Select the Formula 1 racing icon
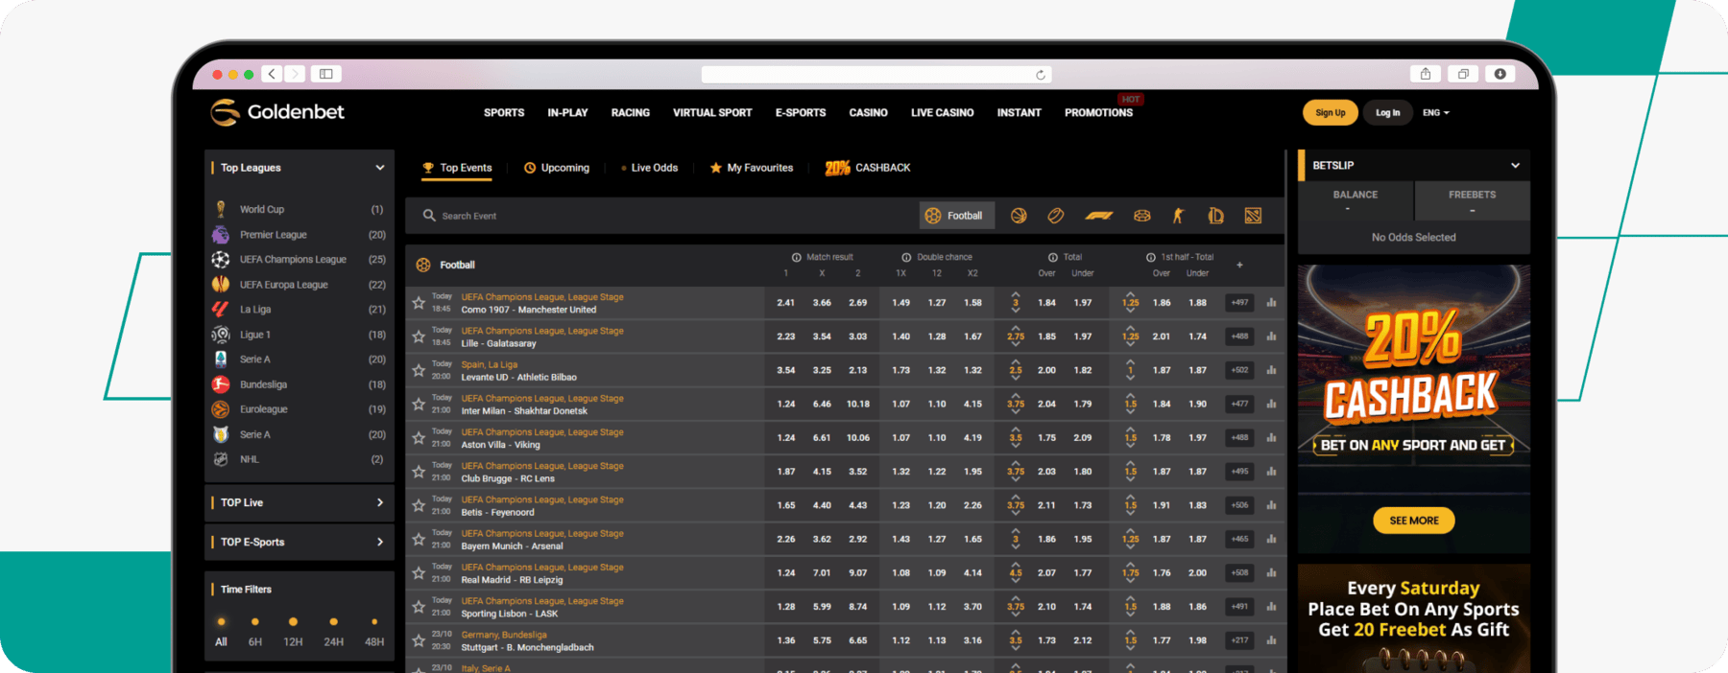Viewport: 1728px width, 673px height. click(1098, 216)
